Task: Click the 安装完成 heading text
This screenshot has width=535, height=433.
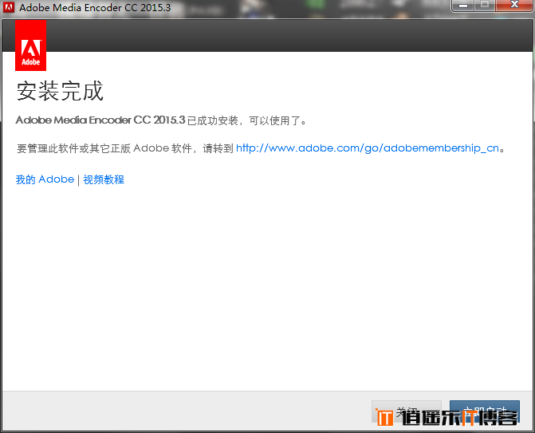Action: tap(60, 91)
